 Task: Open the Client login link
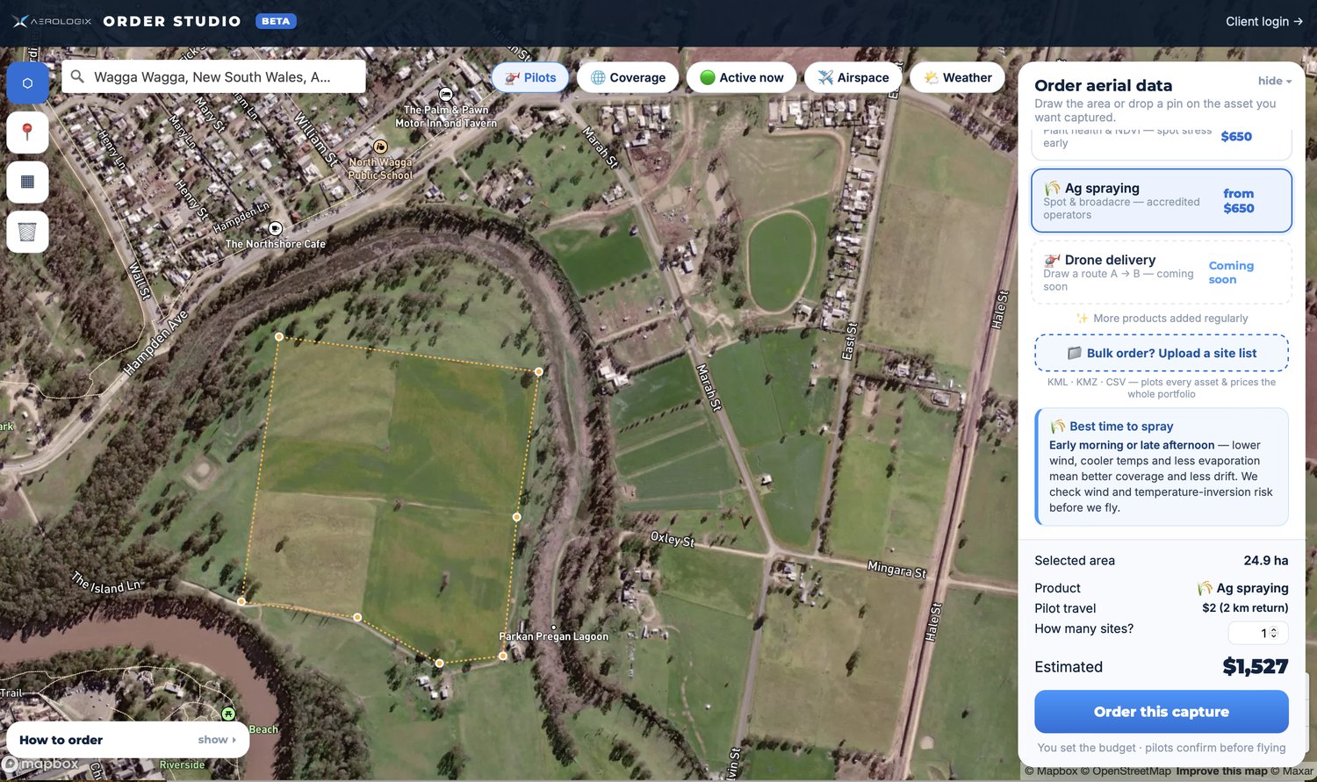1264,21
